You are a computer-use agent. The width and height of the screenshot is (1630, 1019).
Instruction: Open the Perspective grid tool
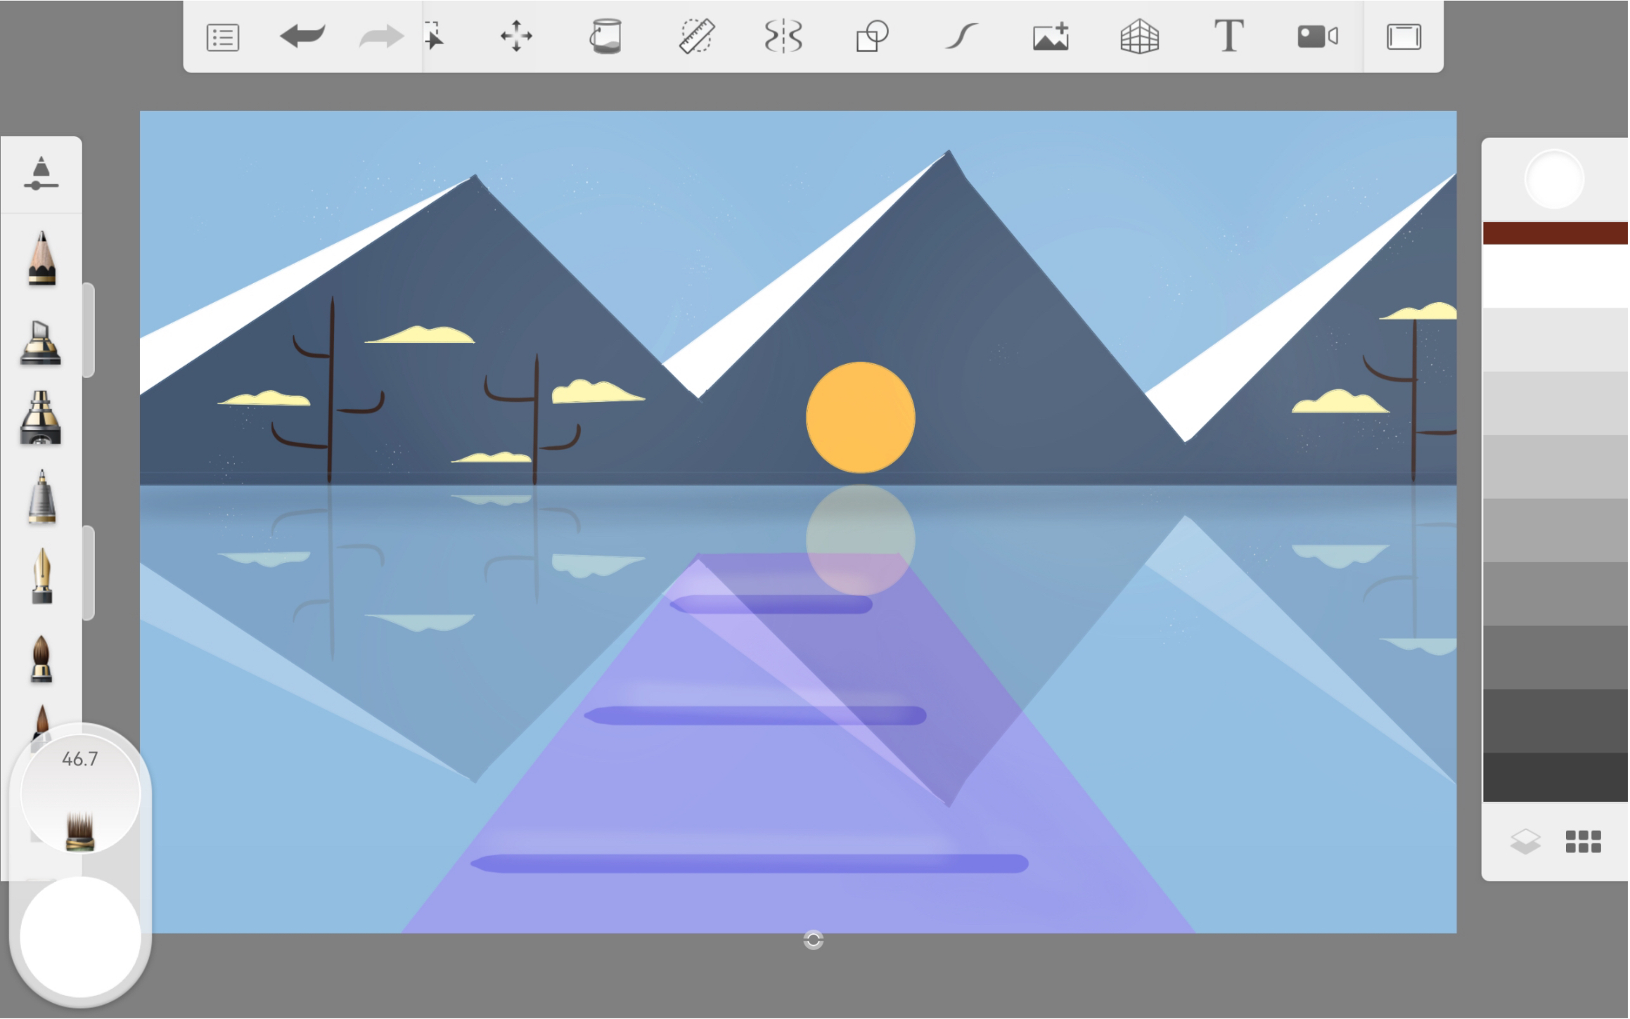(1139, 37)
